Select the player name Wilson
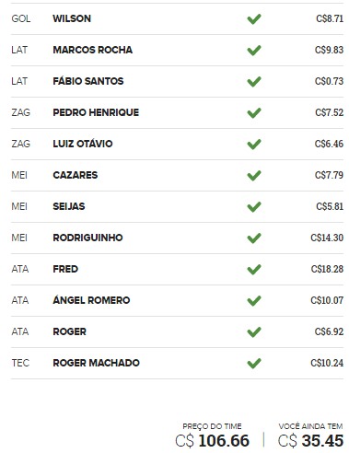 [72, 18]
